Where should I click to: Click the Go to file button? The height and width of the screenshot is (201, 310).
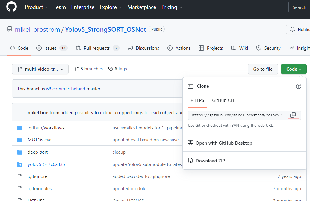tap(263, 69)
